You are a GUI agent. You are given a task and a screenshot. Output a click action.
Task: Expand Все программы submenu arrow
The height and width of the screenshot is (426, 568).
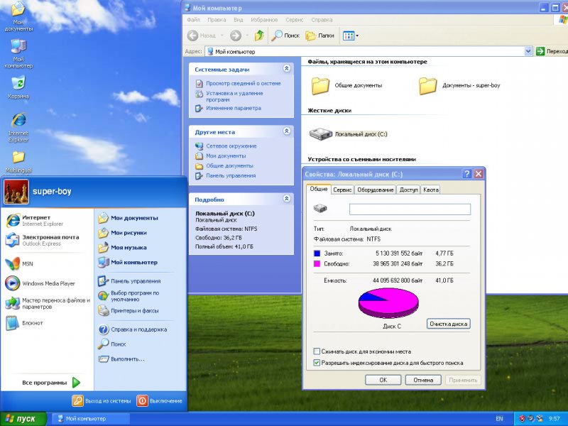click(76, 383)
